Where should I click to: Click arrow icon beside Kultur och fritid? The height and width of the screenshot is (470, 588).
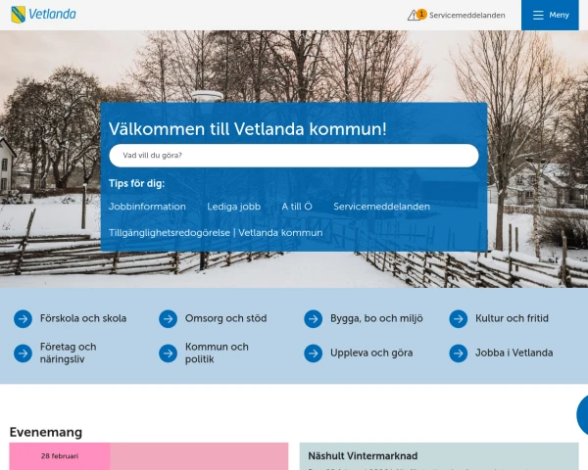click(459, 319)
